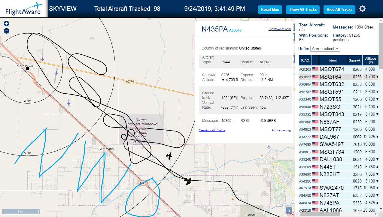
Task: Click squawk value 7613
Action: pyautogui.click(x=354, y=144)
